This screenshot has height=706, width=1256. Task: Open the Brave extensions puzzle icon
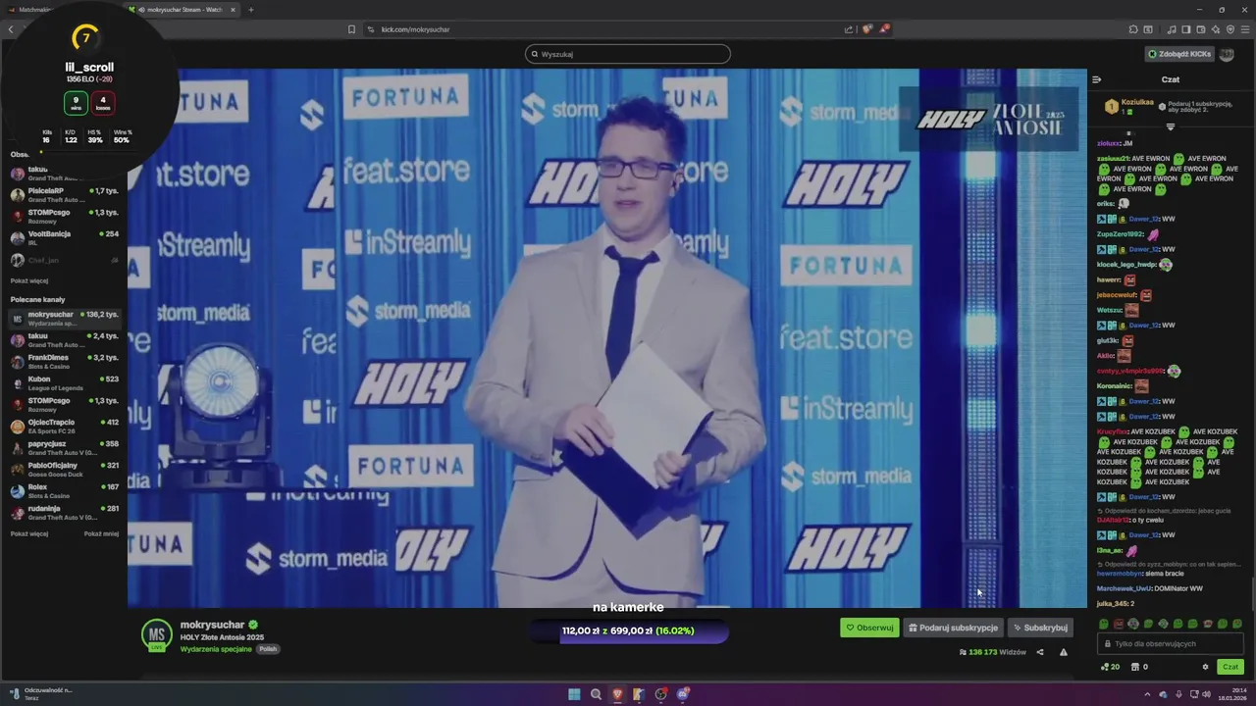(x=1133, y=29)
